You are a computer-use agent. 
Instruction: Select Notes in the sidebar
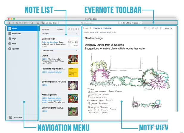pyautogui.click(x=23, y=29)
